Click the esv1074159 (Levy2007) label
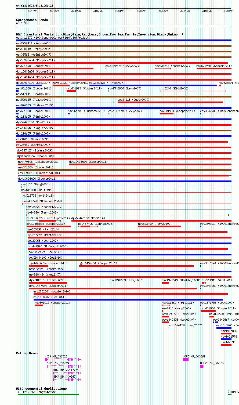Screen dimensions: 239x405 (x=185, y=325)
